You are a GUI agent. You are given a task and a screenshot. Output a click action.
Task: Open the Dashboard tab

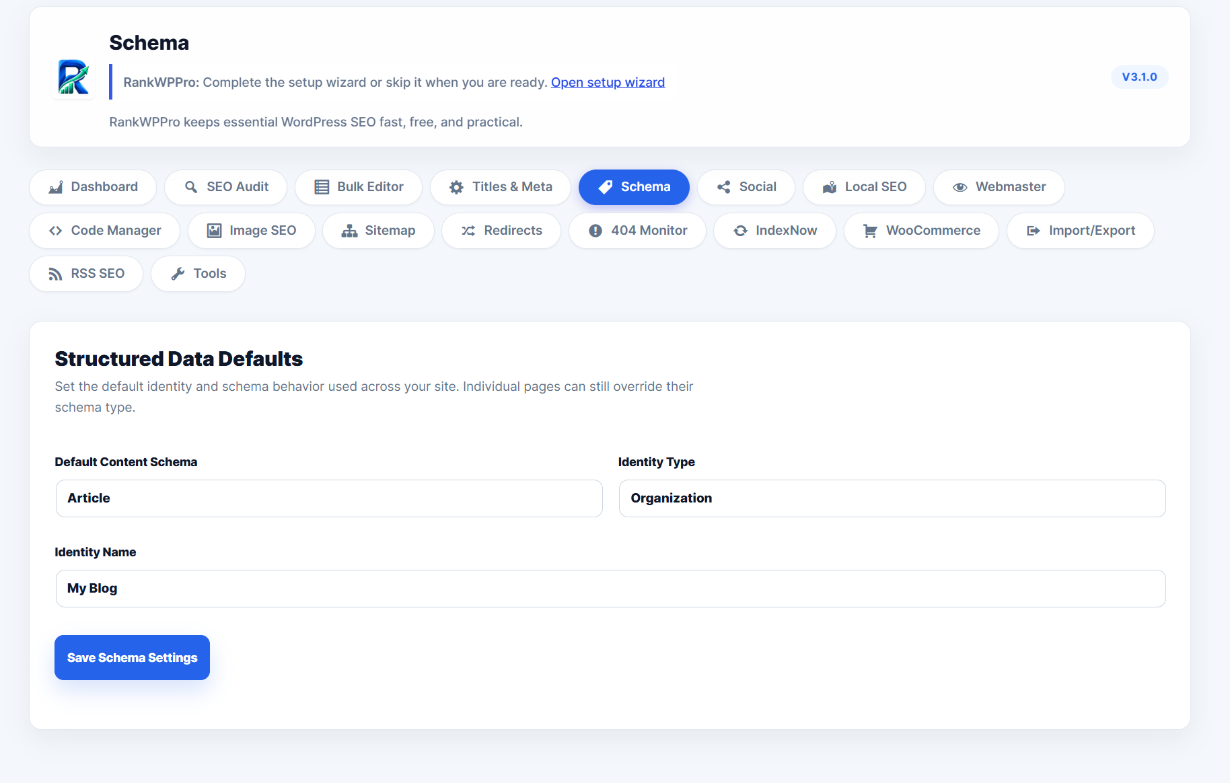point(93,187)
